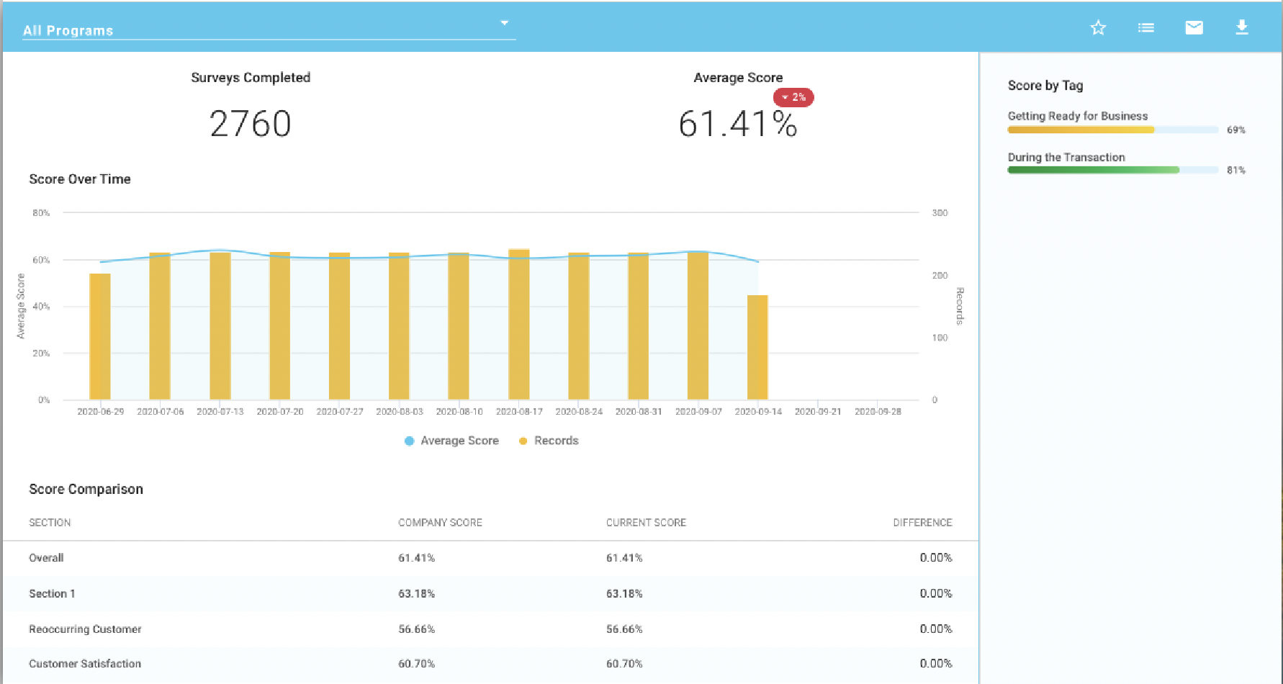Screen dimensions: 1283x684
Task: Open the All Programs dropdown
Action: pyautogui.click(x=269, y=30)
